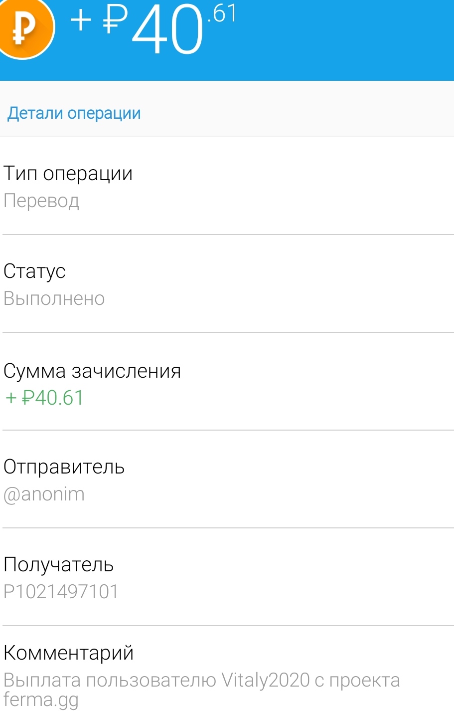
Task: Click the "Выплата пользователю" comment text
Action: [110, 680]
